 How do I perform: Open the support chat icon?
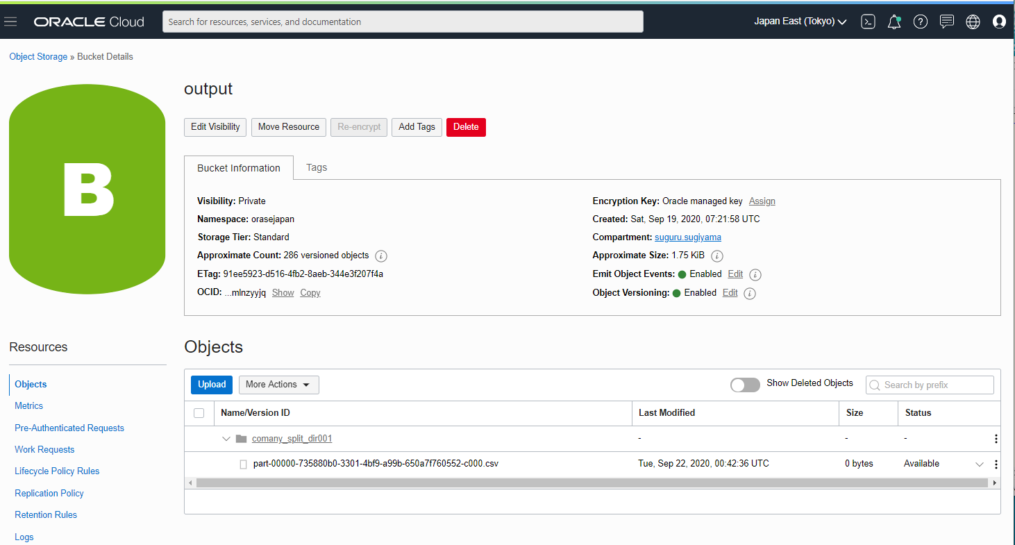click(947, 22)
